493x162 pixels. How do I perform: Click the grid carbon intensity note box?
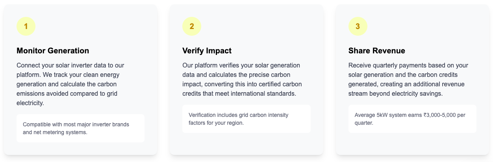coord(246,119)
